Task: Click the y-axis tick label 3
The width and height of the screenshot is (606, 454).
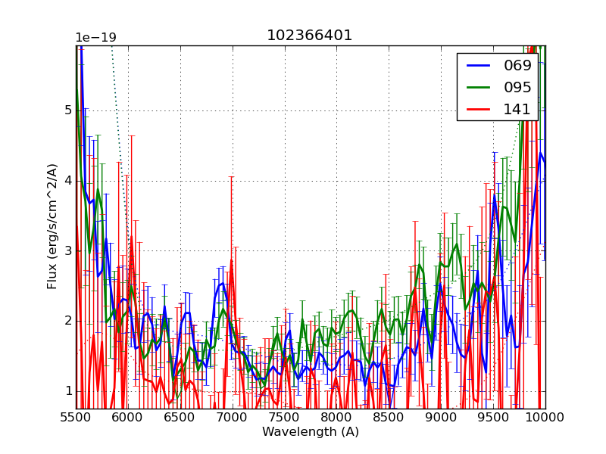Action: point(68,250)
